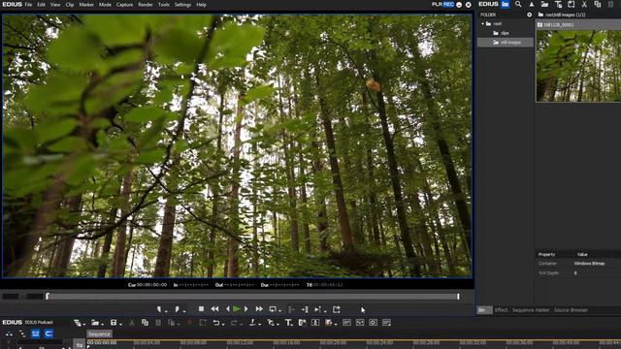Screen dimensions: 621x349
Task: Click the Play current area icon
Action: click(317, 309)
